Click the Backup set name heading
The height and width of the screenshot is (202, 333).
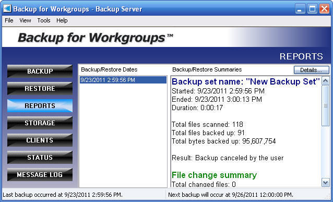(246, 81)
